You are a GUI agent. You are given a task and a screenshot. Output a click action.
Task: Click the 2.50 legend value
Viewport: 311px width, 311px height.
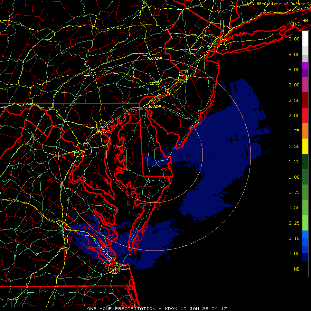[294, 100]
